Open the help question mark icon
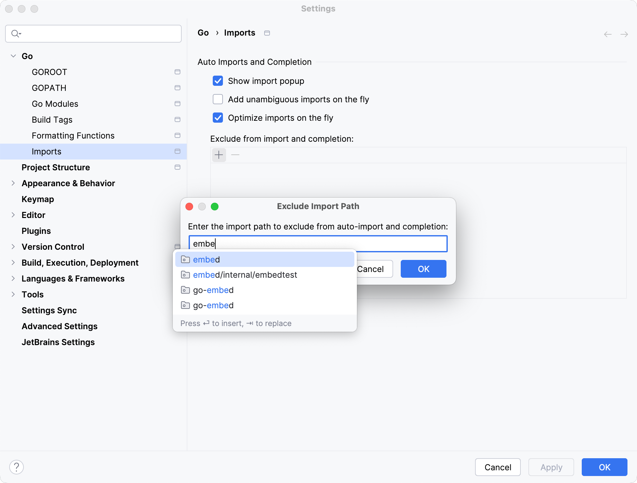Screen dimensions: 637x483 pos(17,467)
